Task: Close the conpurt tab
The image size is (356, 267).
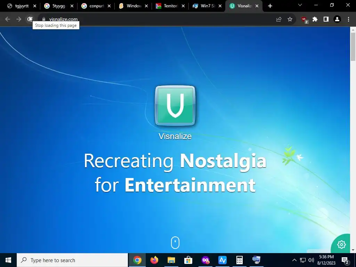Action: (109, 6)
